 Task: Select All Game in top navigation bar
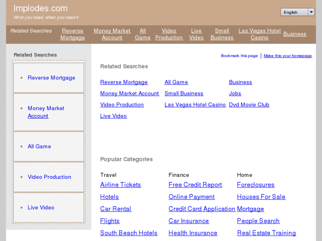click(143, 34)
